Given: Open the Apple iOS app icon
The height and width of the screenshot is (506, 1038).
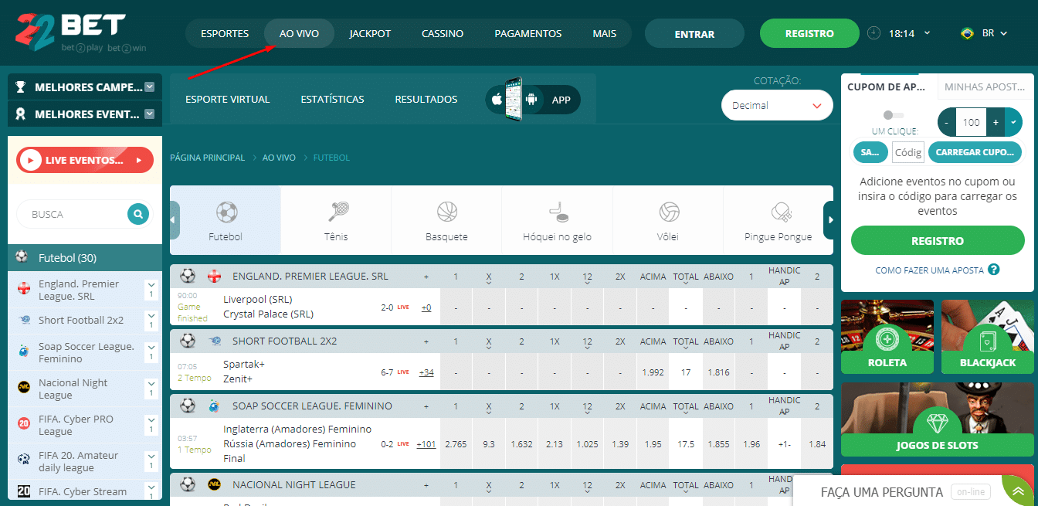Looking at the screenshot, I should click(x=497, y=100).
